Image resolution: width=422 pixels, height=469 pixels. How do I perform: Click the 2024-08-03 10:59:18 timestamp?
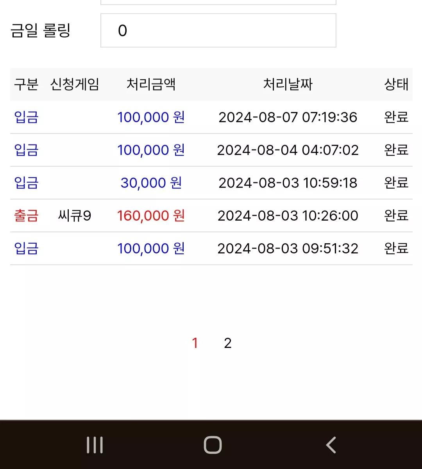point(288,183)
